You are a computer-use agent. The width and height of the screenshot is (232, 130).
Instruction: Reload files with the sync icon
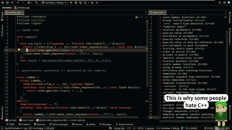point(12,3)
